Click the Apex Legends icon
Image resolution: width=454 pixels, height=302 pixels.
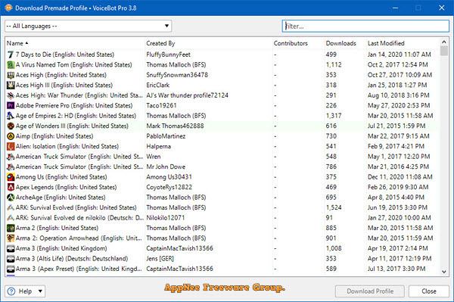11,187
